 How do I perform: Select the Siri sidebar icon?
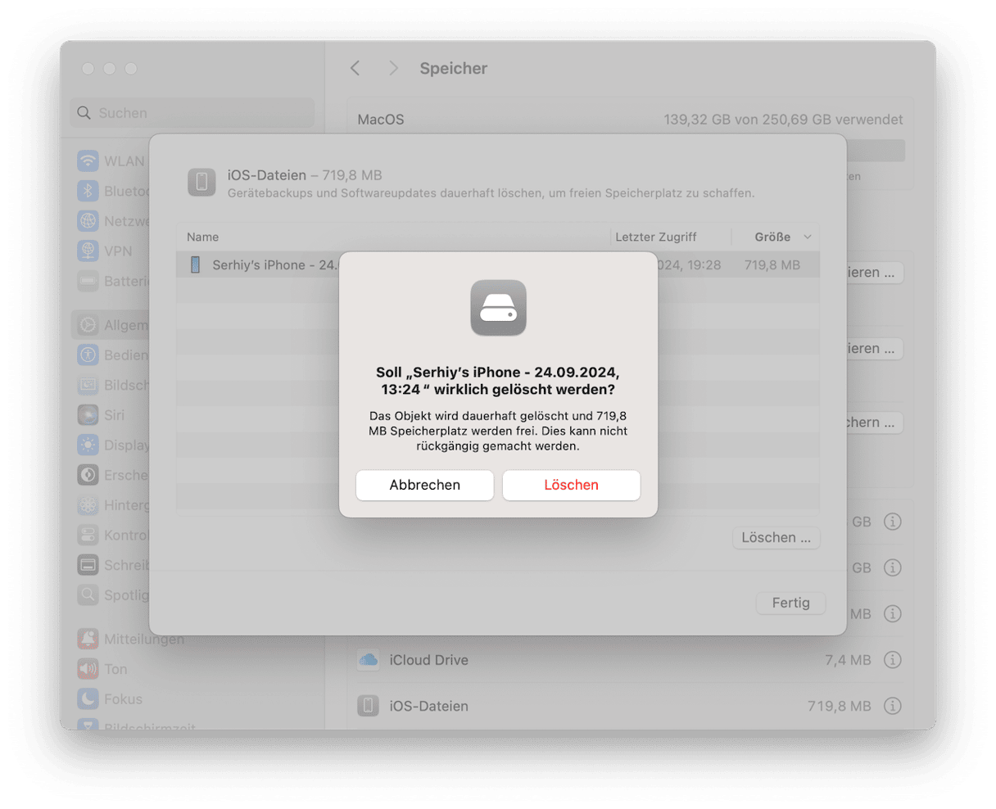88,415
